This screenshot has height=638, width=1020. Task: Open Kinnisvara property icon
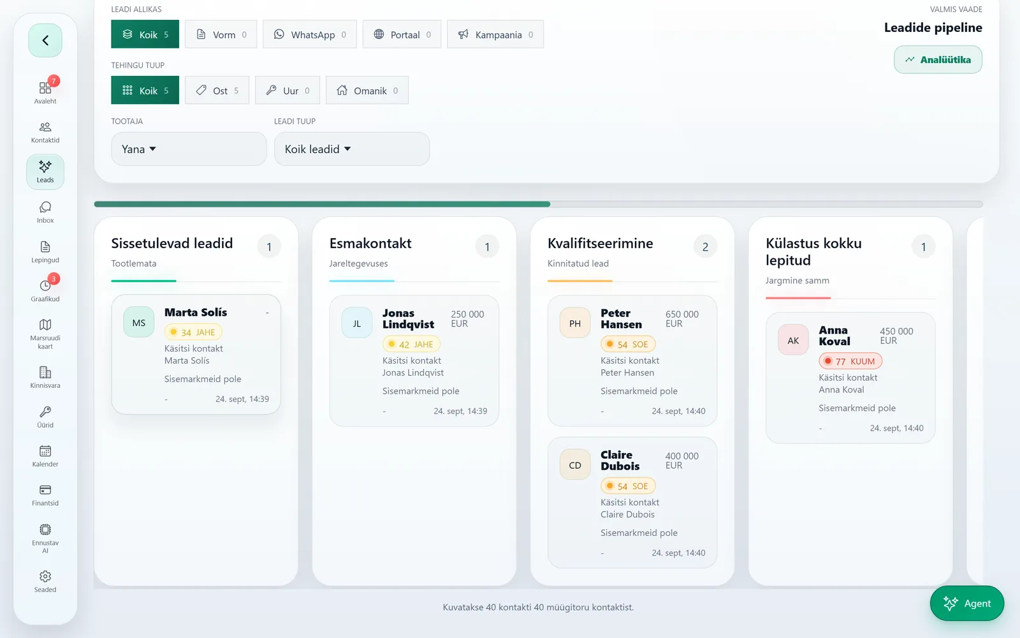45,377
